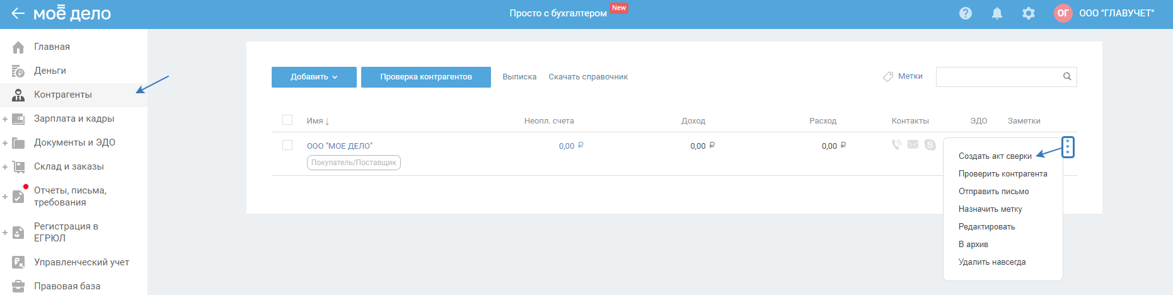This screenshot has height=295, width=1173.
Task: Expand Зарплата и кадры plus sign
Action: coord(5,119)
